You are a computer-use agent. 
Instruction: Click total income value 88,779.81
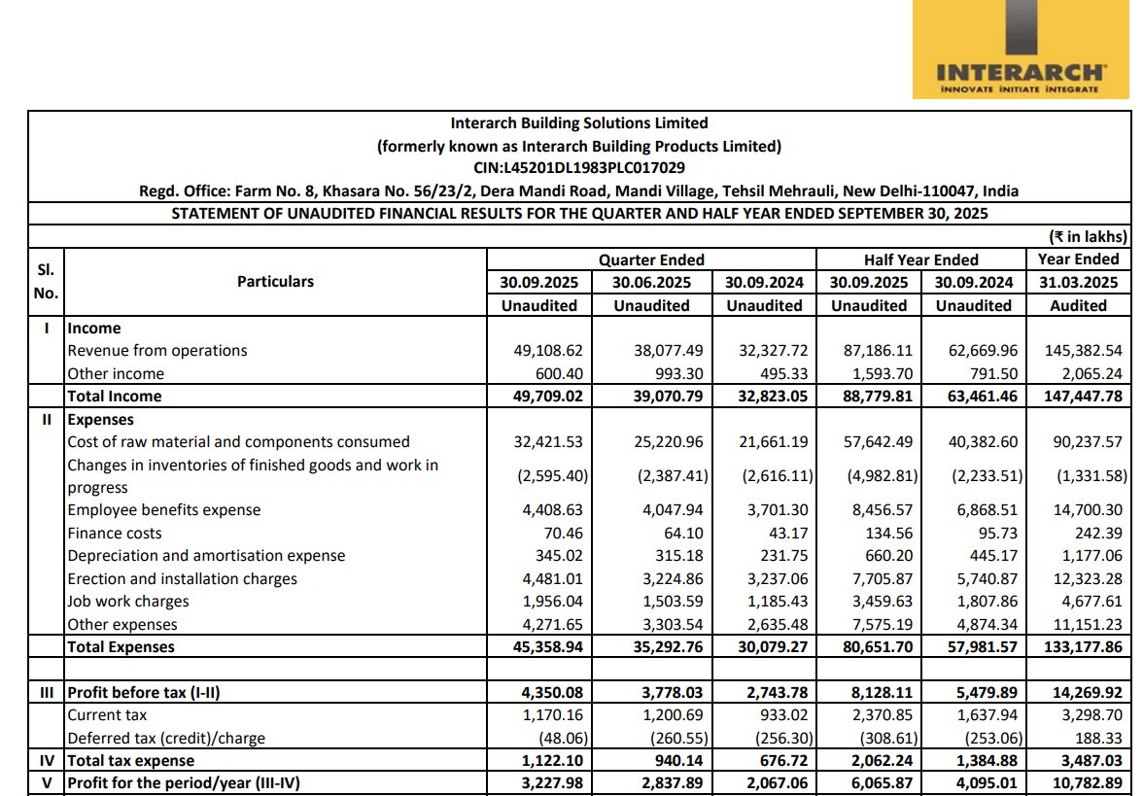[878, 397]
